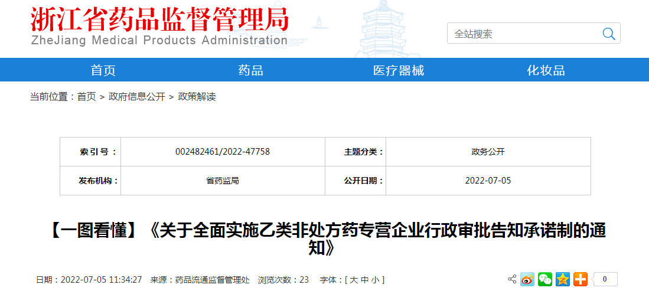649x291 pixels.
Task: Open the 首页 navigation item
Action: click(x=103, y=70)
